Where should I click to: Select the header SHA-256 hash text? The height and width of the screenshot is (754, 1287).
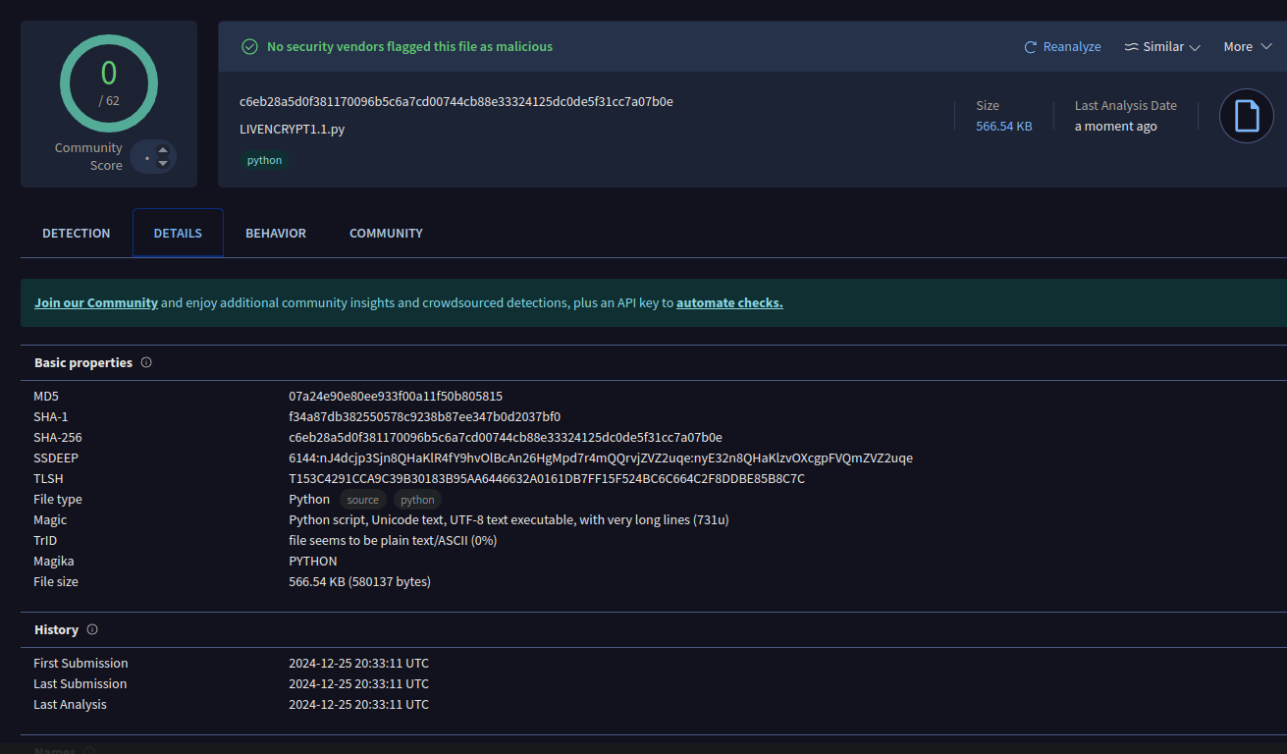click(456, 102)
